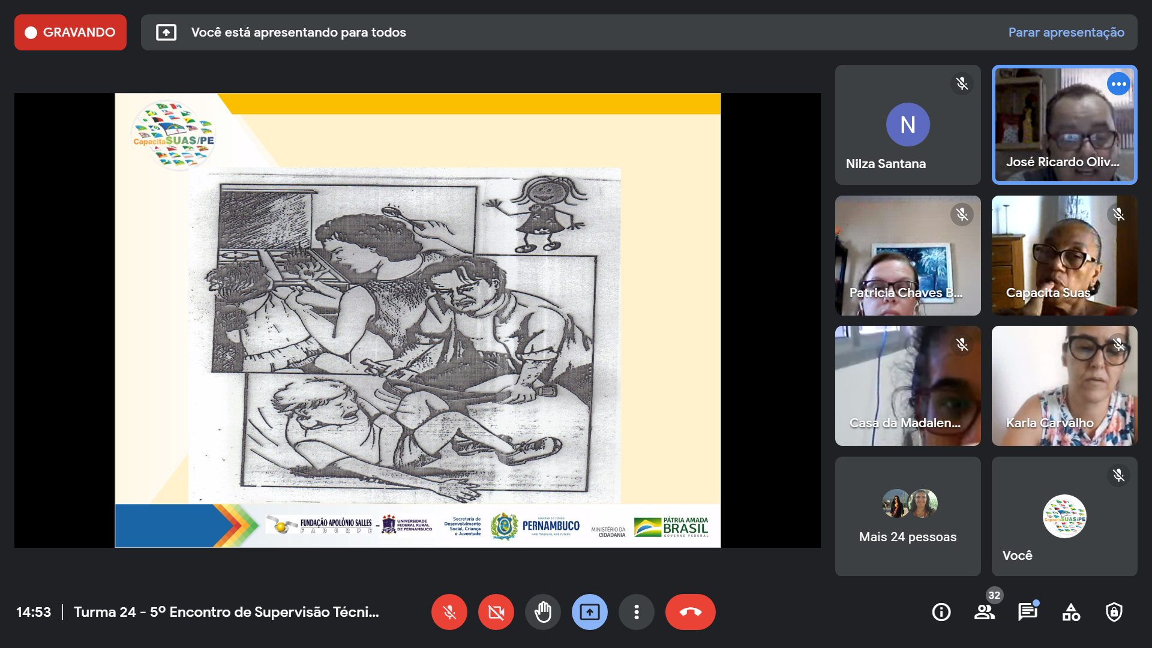Image resolution: width=1152 pixels, height=648 pixels.
Task: Open options on José Ricardo's tile
Action: pos(1118,84)
